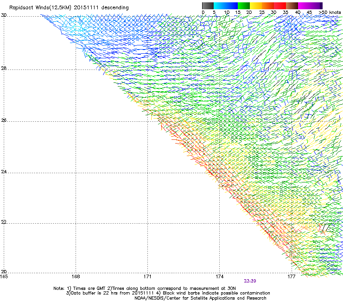Click the 'Data buffer is 22 hrs' note line
The image size is (343, 301).
(x=168, y=293)
